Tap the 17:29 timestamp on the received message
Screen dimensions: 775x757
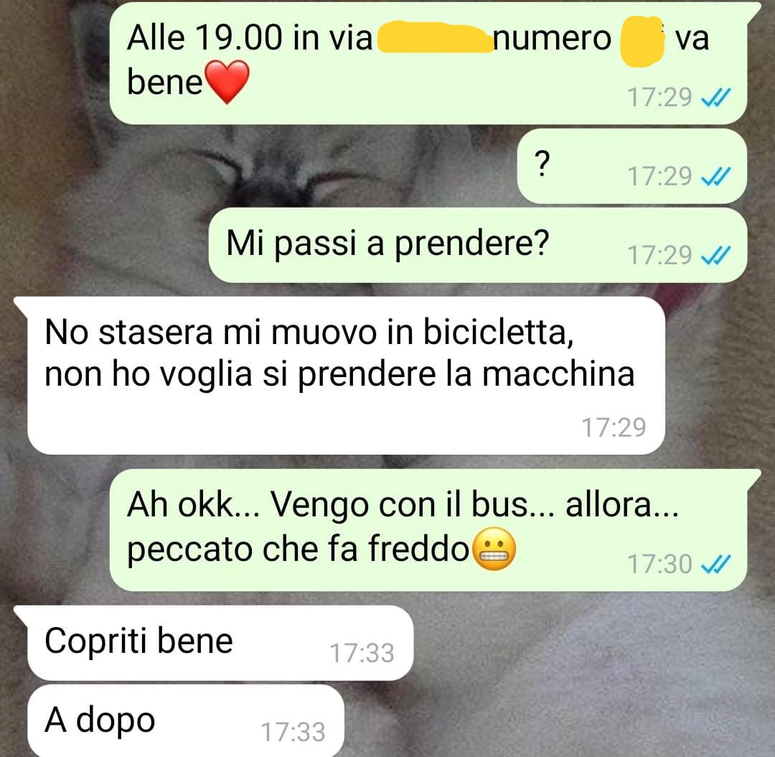click(x=614, y=427)
